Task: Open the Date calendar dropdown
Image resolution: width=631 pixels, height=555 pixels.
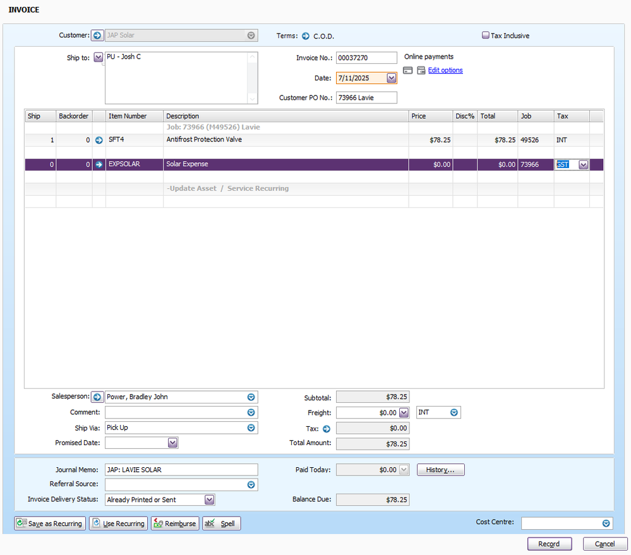Action: click(391, 78)
